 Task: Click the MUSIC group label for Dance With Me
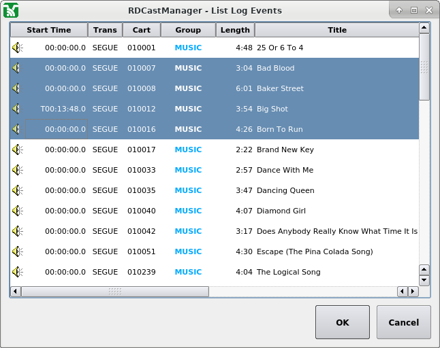[188, 170]
